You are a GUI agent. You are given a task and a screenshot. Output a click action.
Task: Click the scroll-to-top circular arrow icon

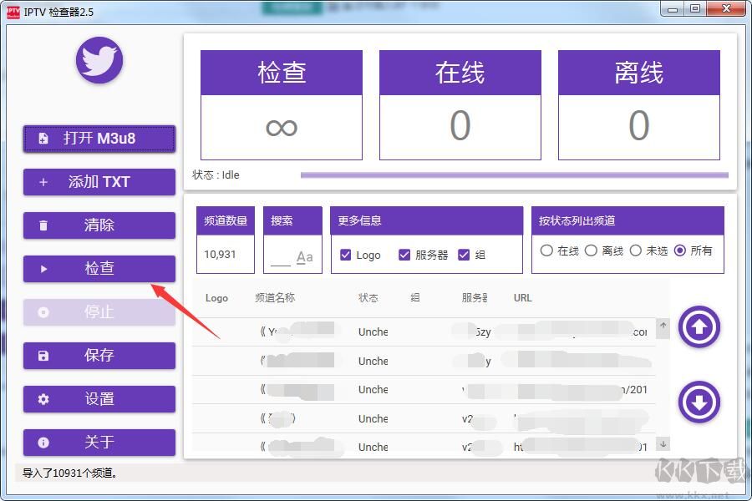699,327
